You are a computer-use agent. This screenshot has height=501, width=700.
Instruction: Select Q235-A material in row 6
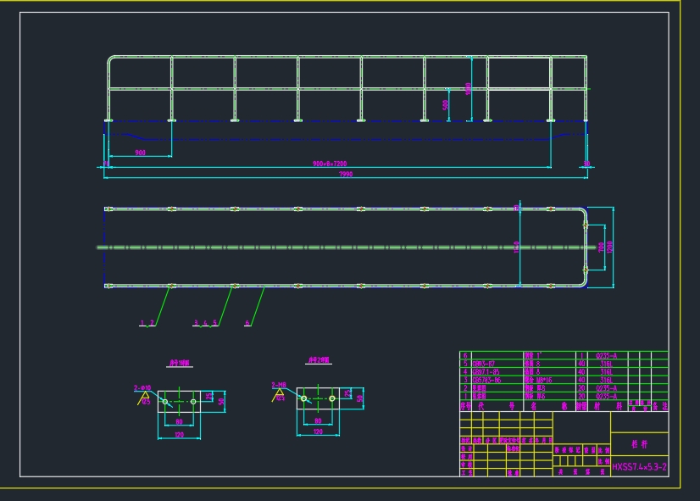(x=606, y=356)
